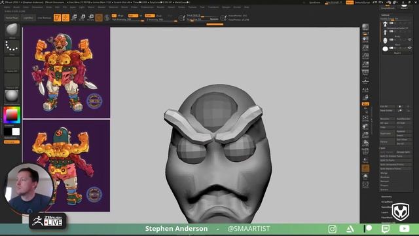Select the Scale transform tool
Image resolution: width=419 pixels, height=236 pixels.
(x=82, y=18)
